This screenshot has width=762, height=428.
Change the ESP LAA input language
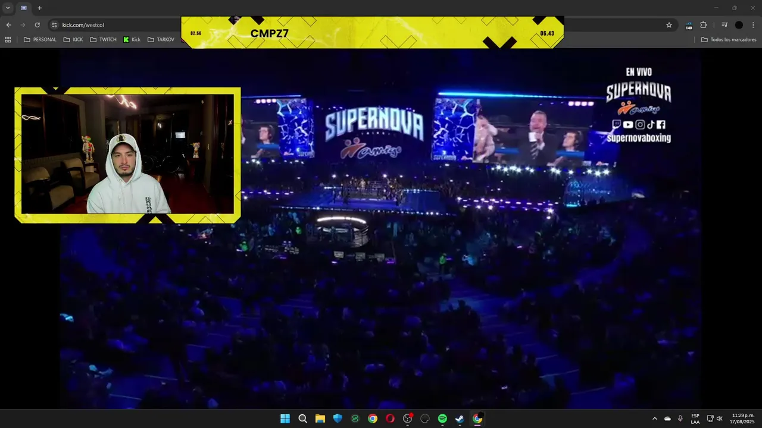(695, 418)
